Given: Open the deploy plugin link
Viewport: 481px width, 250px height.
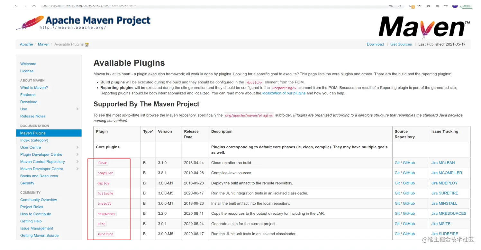Looking at the screenshot, I should 104,183.
